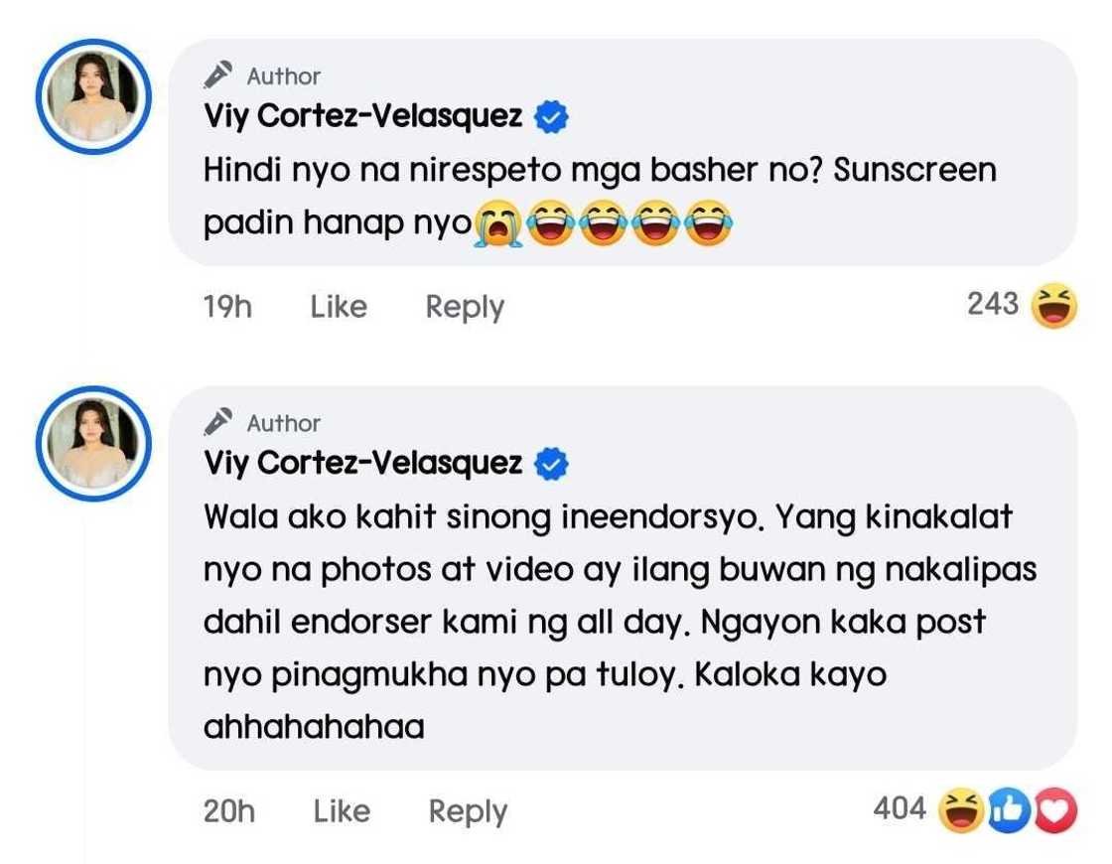Click the verified checkmark on the second comment
1112x864 pixels.
[x=550, y=463]
